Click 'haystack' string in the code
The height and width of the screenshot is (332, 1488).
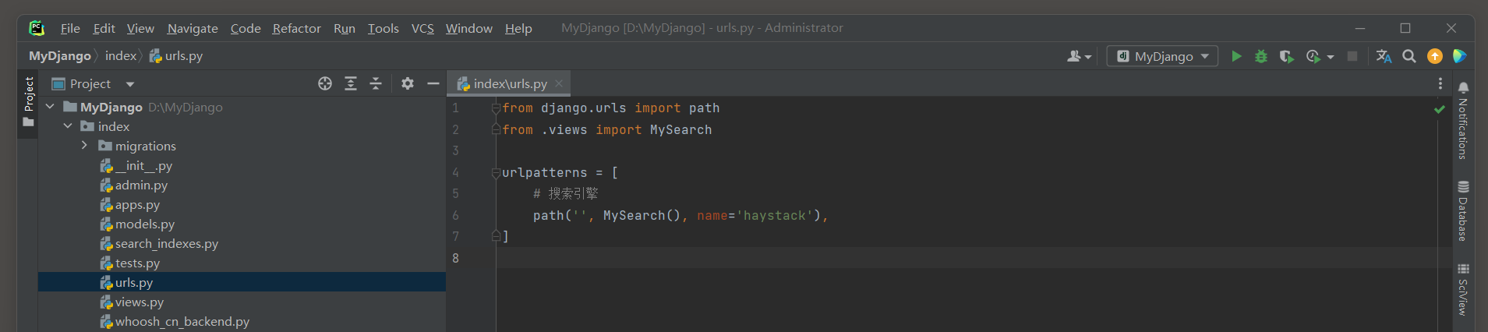point(775,216)
